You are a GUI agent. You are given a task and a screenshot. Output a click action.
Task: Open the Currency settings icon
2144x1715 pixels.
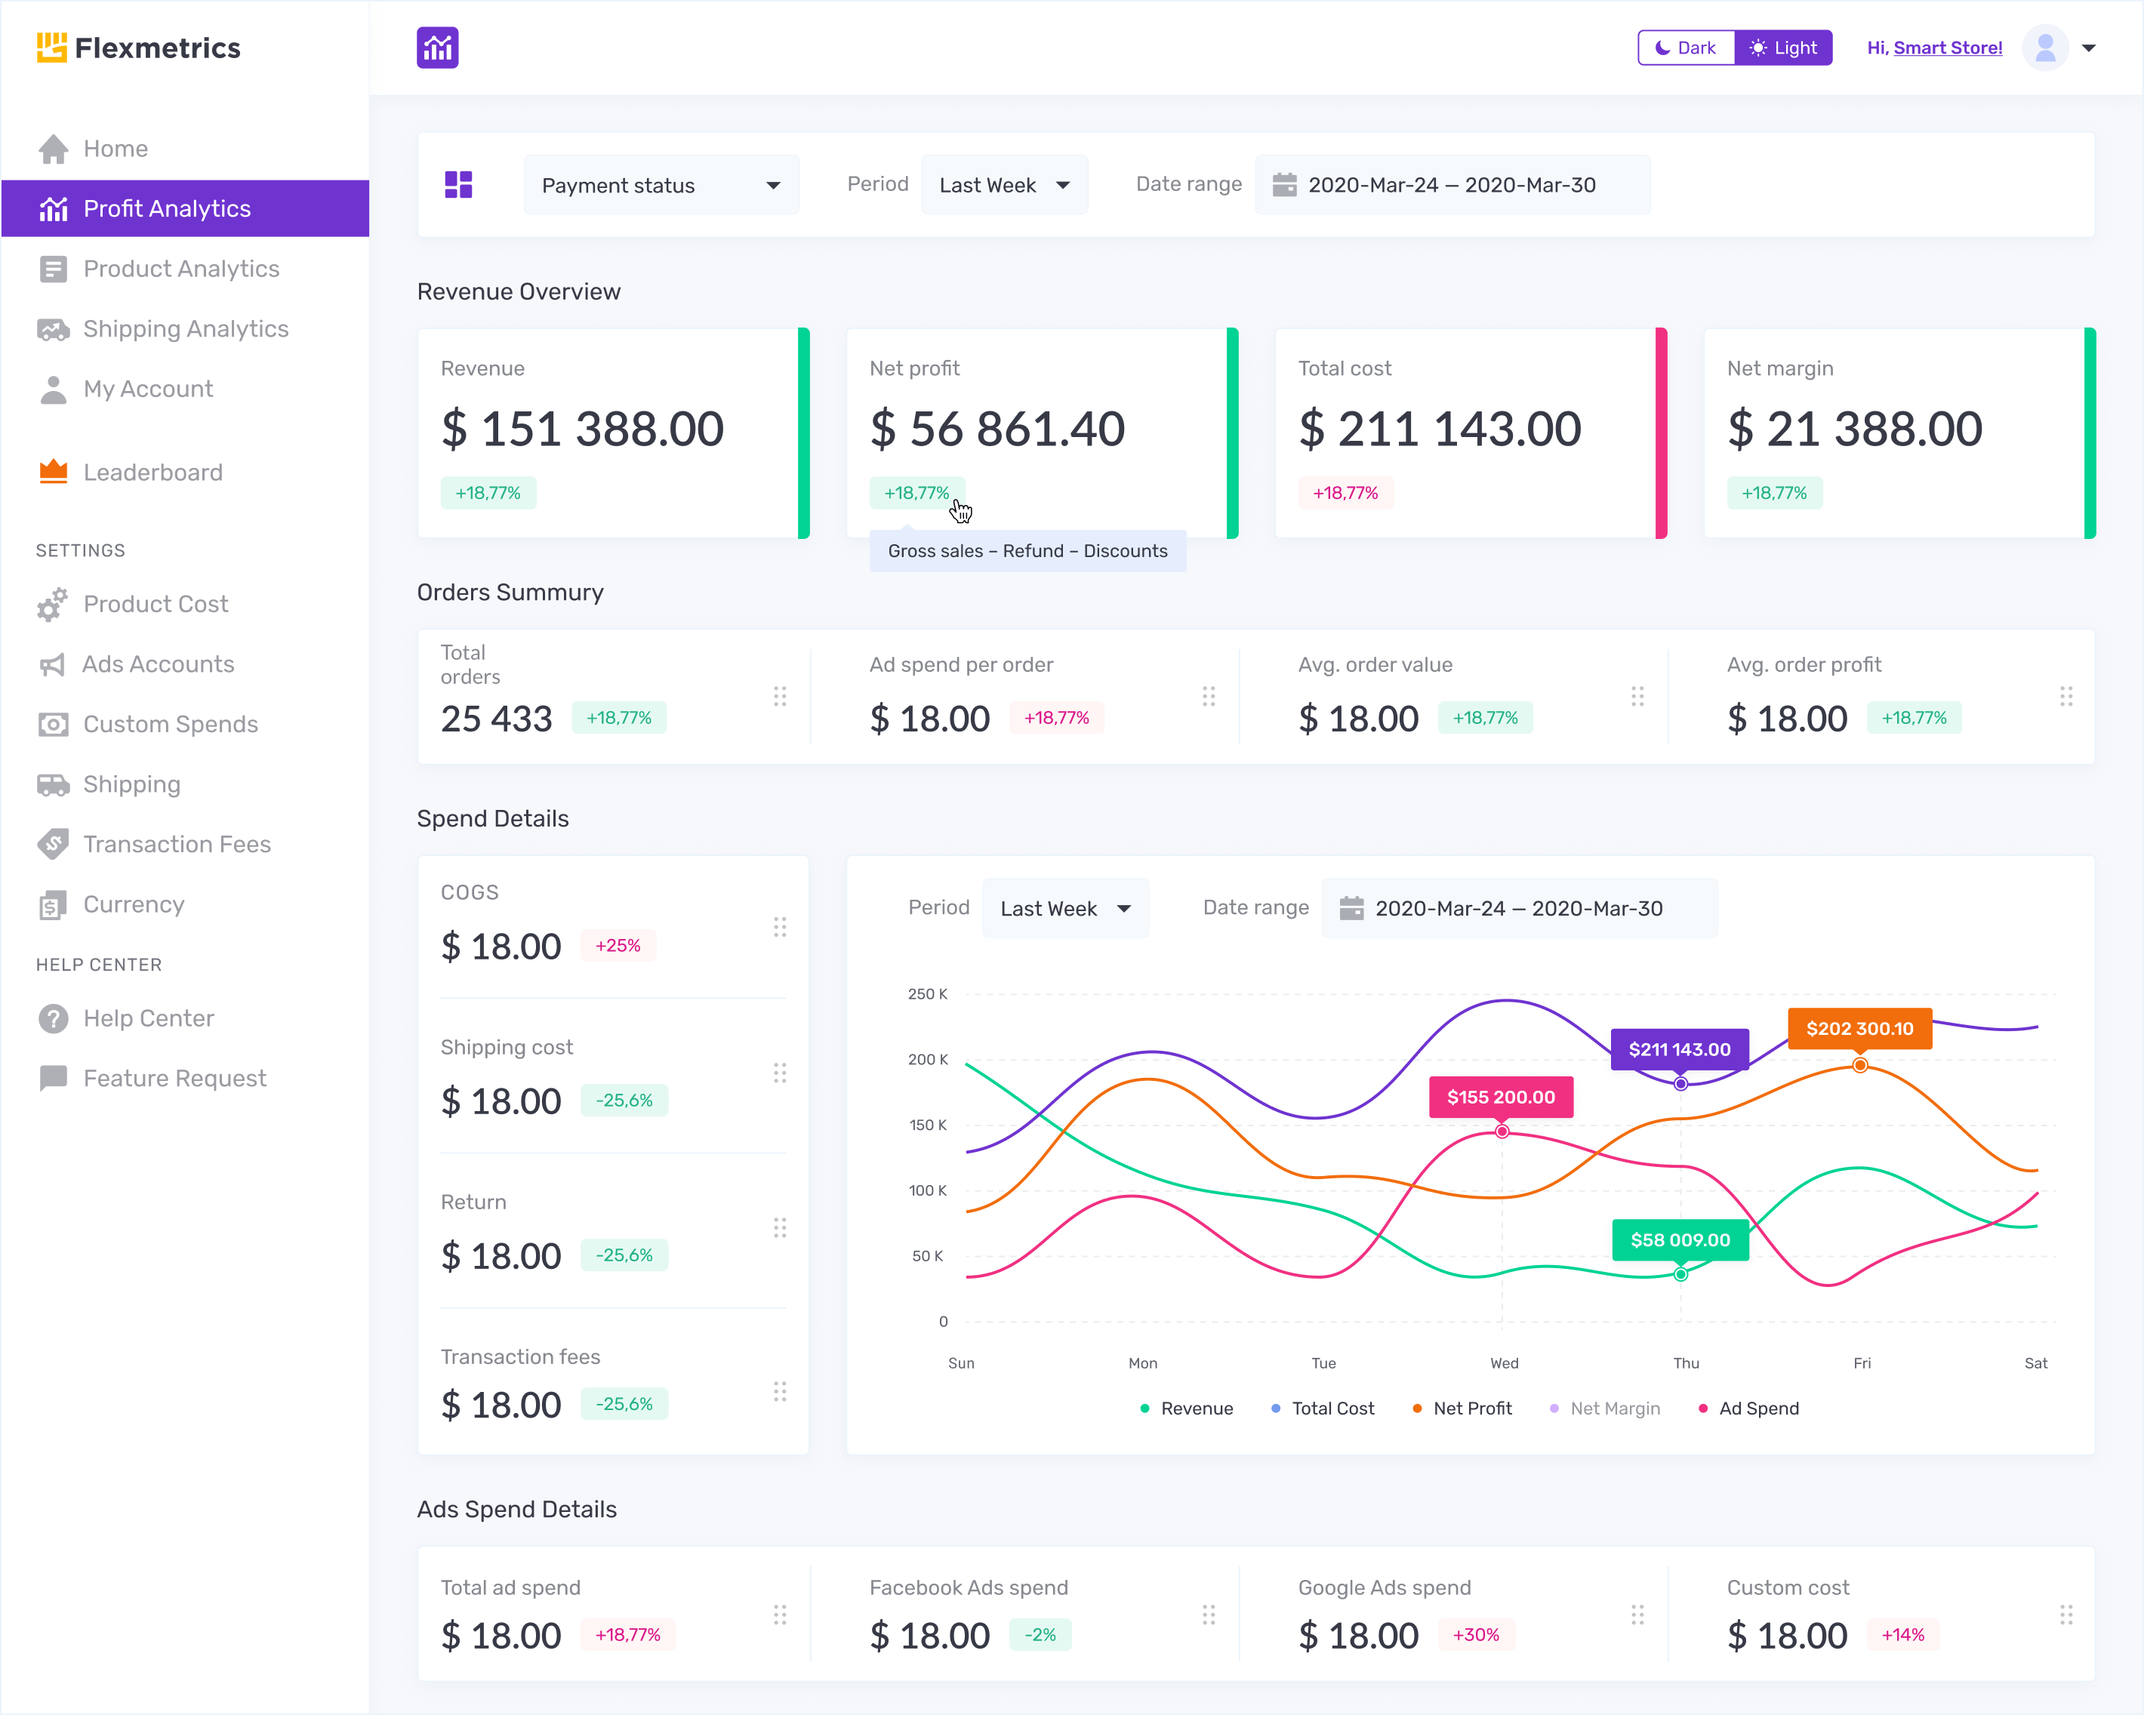[53, 904]
